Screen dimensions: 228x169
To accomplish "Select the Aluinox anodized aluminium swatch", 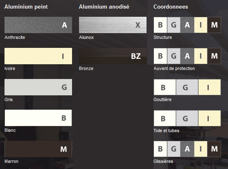I will click(113, 25).
